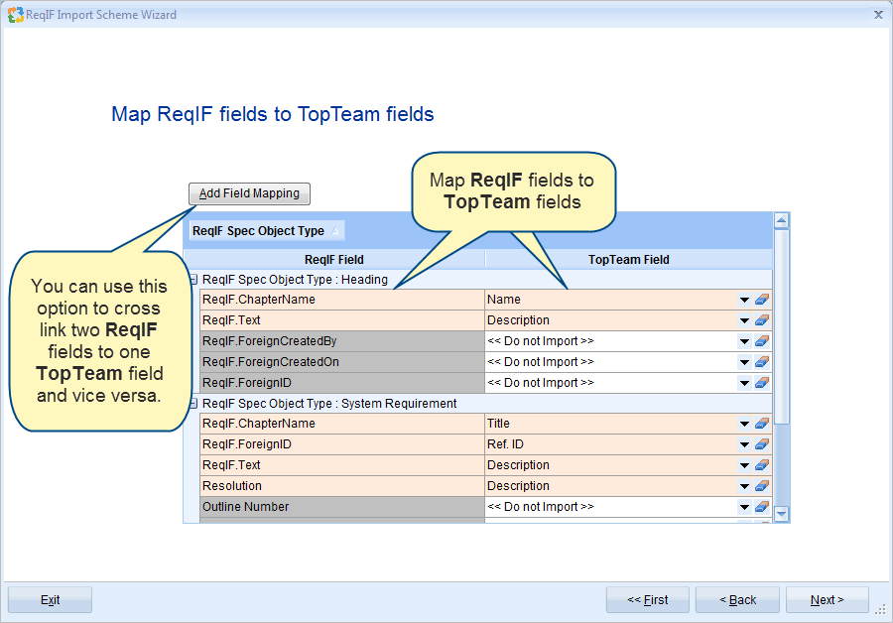Open dropdown for Outline Number row
This screenshot has height=623, width=893.
(744, 507)
